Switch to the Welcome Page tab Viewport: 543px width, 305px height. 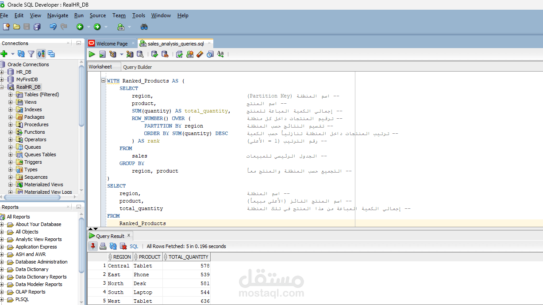click(112, 43)
